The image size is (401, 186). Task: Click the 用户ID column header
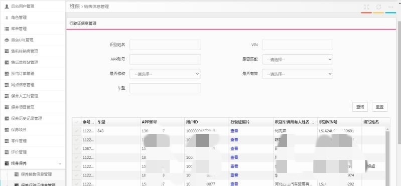(x=206, y=122)
